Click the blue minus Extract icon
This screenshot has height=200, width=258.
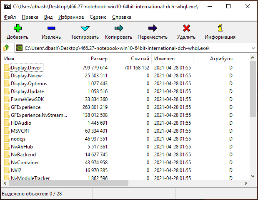(51, 28)
